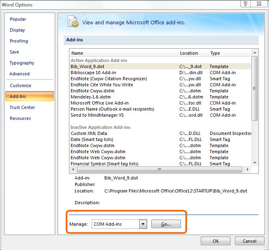Click the Inactive Application Add-ins heading
The height and width of the screenshot is (250, 269).
click(x=100, y=127)
